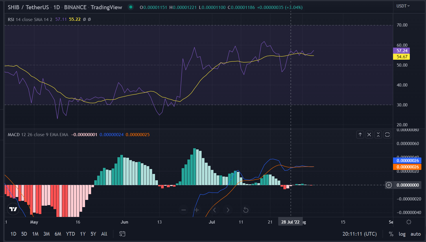Click the May label on the time axis
426x242 pixels.
(34, 222)
